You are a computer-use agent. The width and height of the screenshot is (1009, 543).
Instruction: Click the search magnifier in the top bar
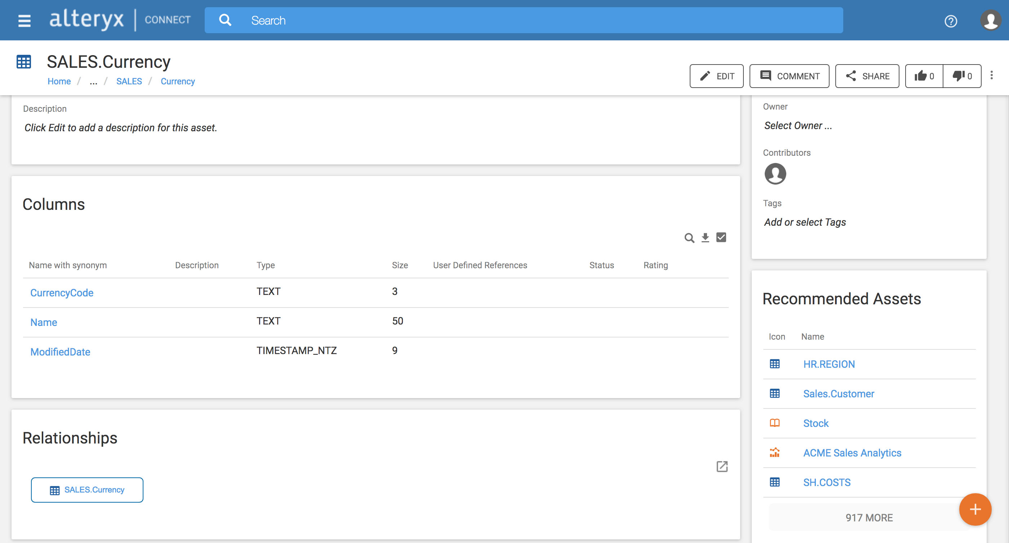[225, 20]
